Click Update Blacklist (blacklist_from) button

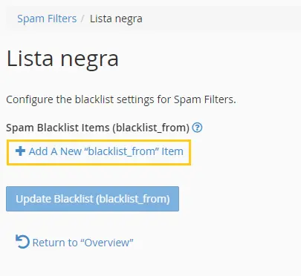pyautogui.click(x=92, y=199)
